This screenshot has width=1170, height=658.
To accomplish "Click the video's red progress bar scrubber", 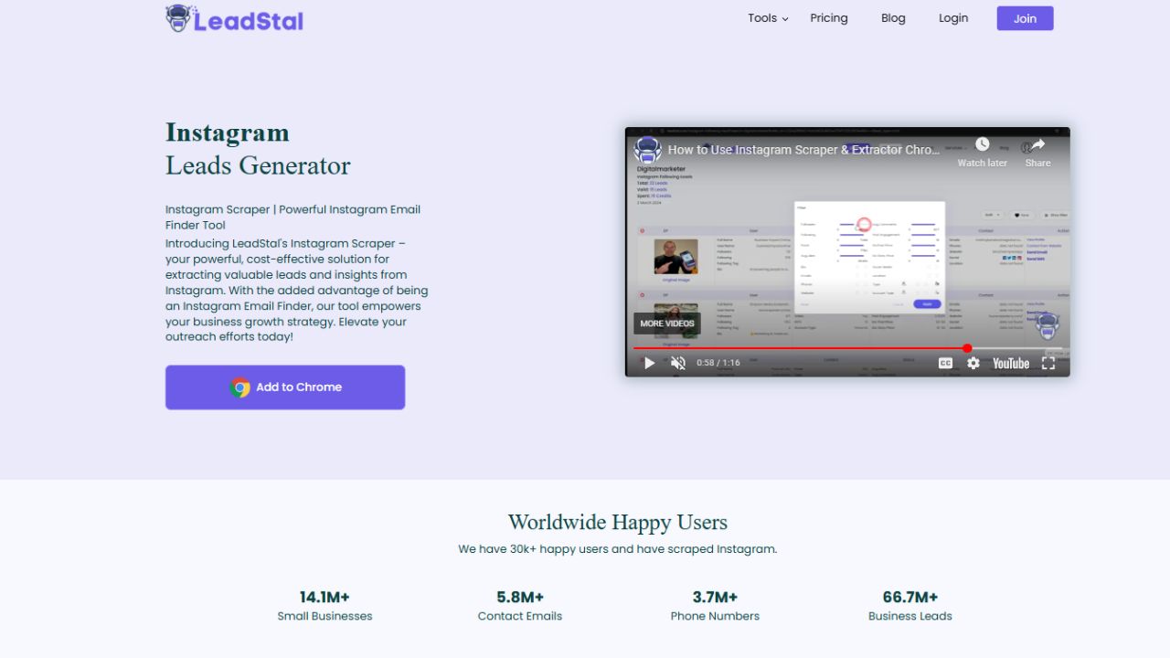I will 967,348.
